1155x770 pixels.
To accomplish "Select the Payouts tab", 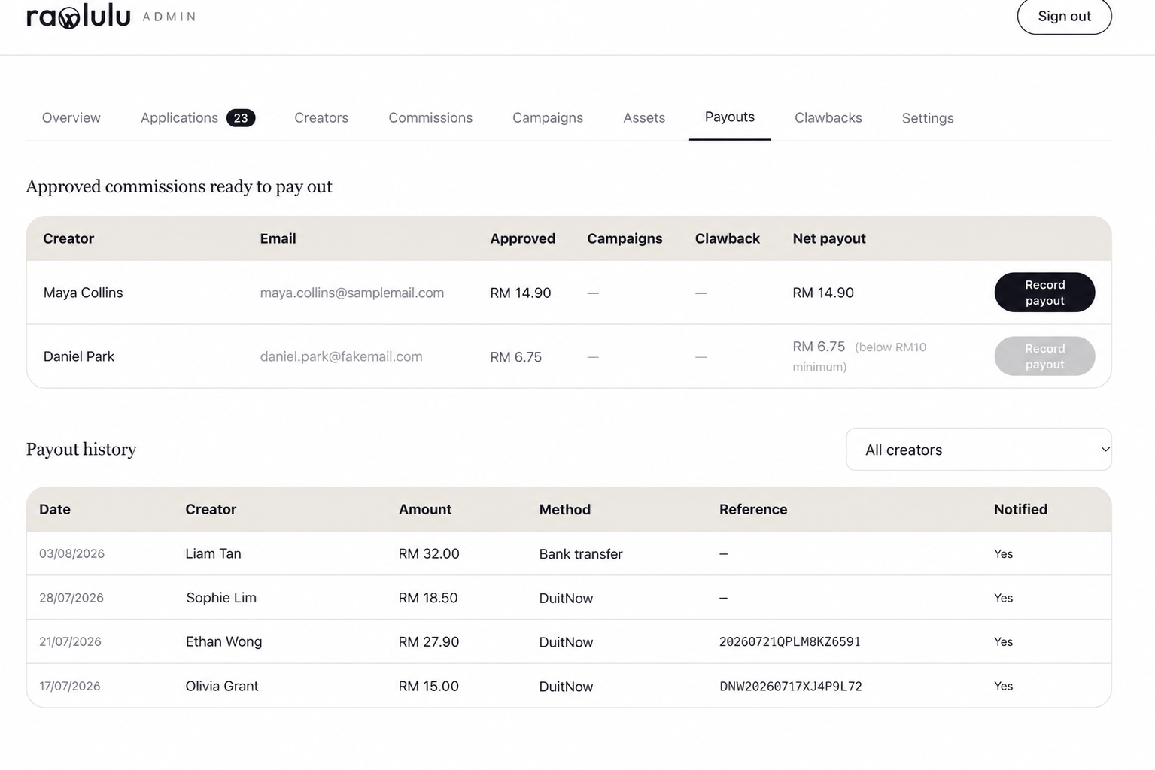I will click(730, 117).
